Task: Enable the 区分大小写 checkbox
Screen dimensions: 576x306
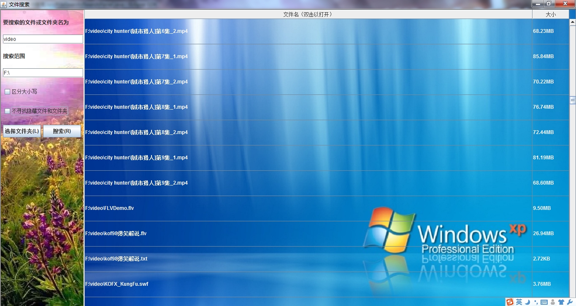Action: click(7, 91)
